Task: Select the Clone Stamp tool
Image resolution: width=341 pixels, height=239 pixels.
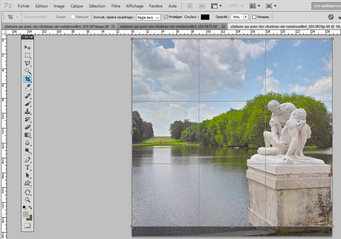Action: [x=27, y=112]
